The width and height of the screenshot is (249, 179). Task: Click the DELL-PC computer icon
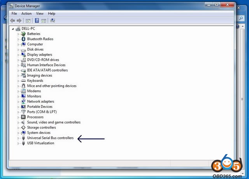pyautogui.click(x=18, y=28)
